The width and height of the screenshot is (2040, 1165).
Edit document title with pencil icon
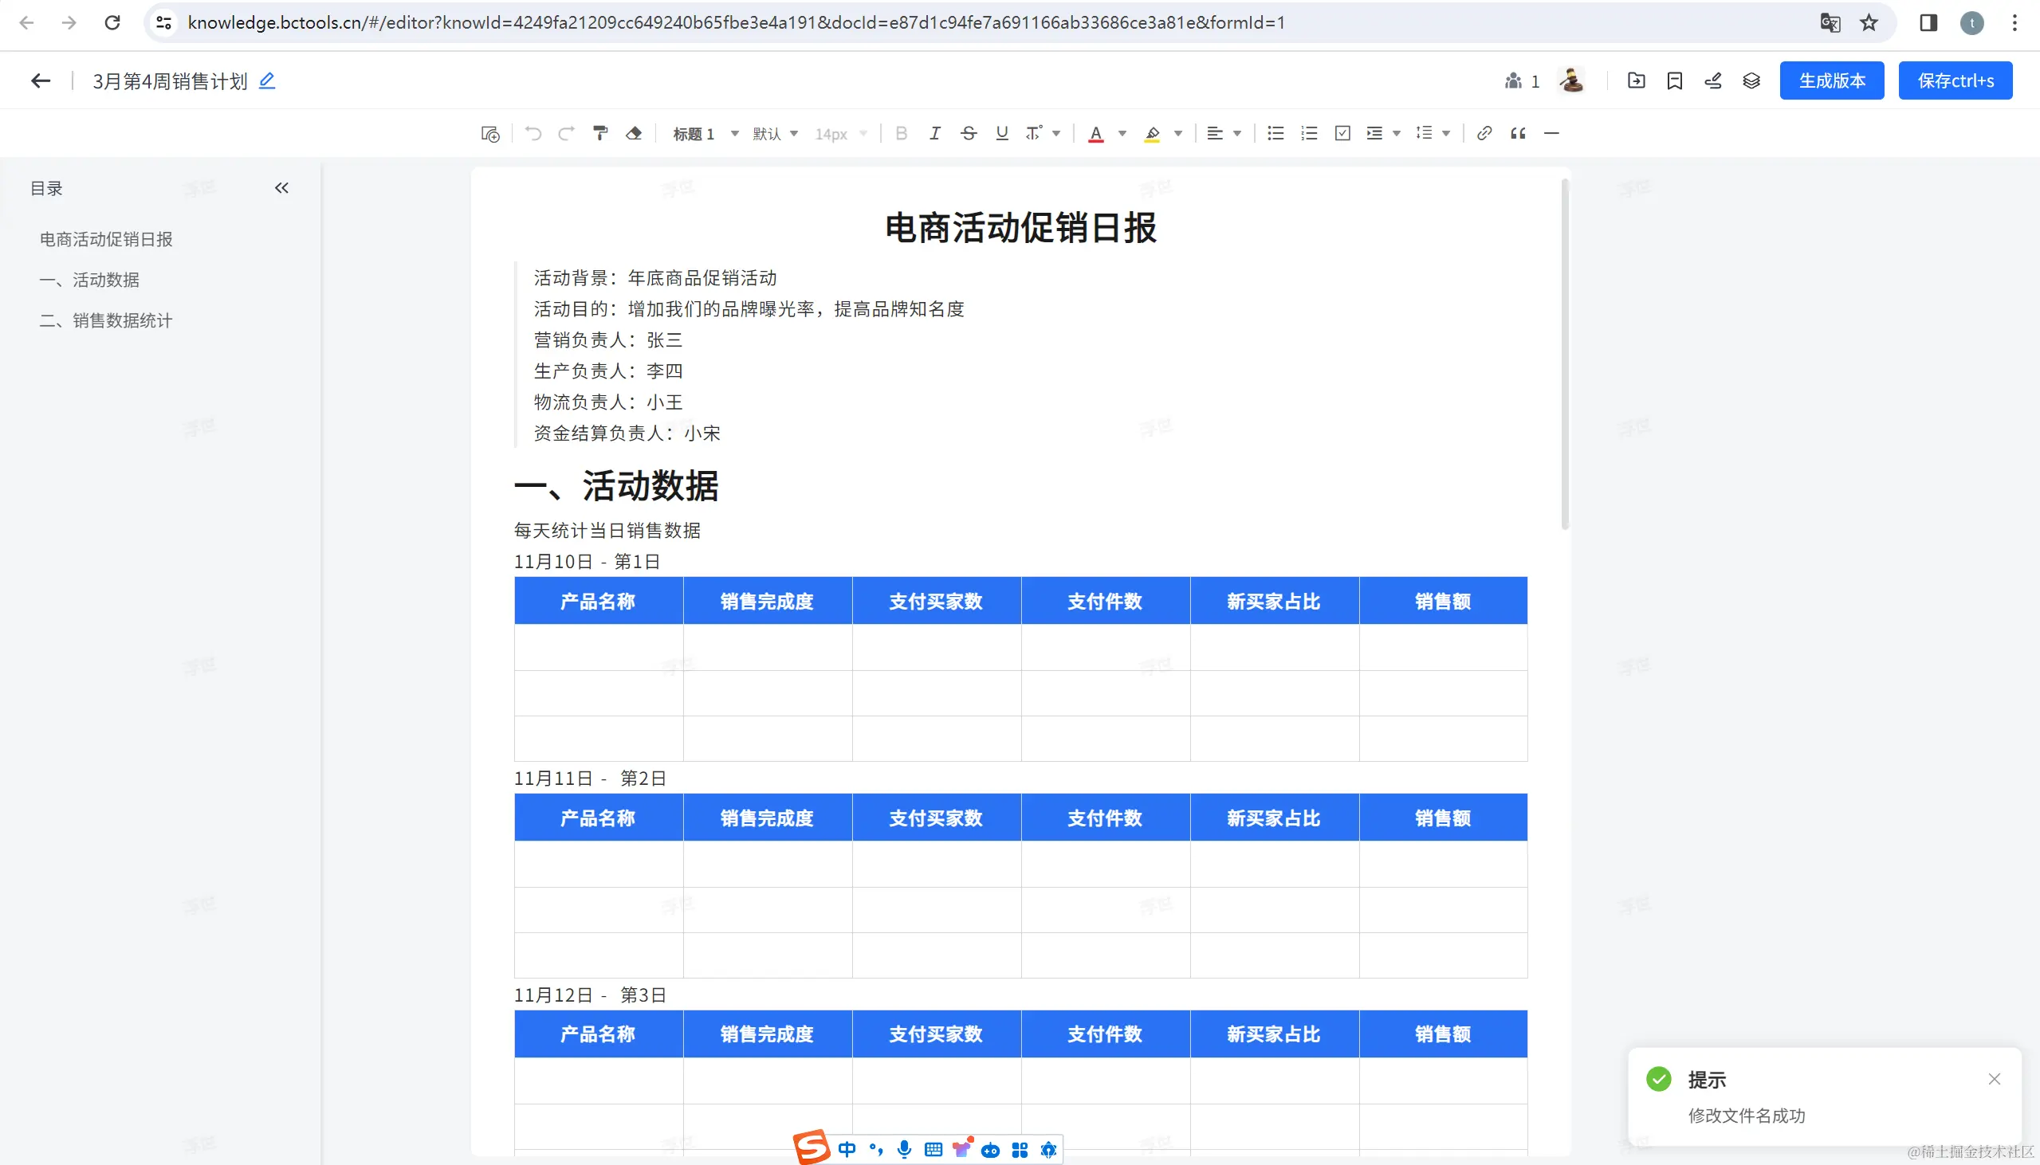tap(267, 80)
